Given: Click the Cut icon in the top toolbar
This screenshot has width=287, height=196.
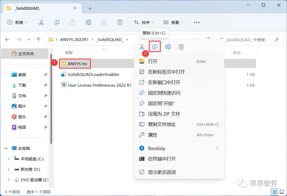Looking at the screenshot, I should (x=41, y=22).
